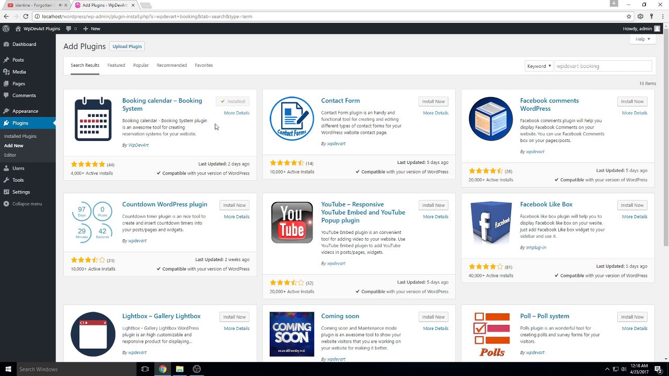This screenshot has width=669, height=376.
Task: Switch to the Search Results tab
Action: tap(85, 65)
